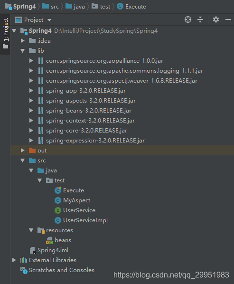The height and width of the screenshot is (284, 234).
Task: Click the .idea folder icon
Action: [32, 41]
